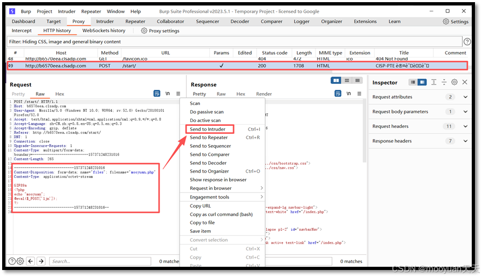Switch to the Logger tab
Viewport: 482px width, 277px height.
coord(301,22)
